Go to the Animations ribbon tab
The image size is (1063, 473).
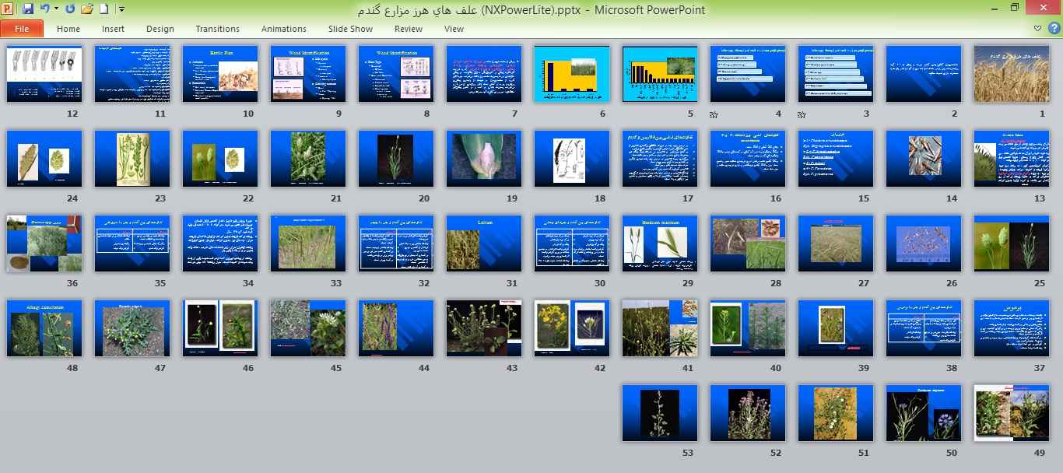[283, 29]
